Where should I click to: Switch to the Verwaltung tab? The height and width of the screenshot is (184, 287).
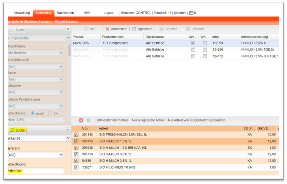pos(22,13)
